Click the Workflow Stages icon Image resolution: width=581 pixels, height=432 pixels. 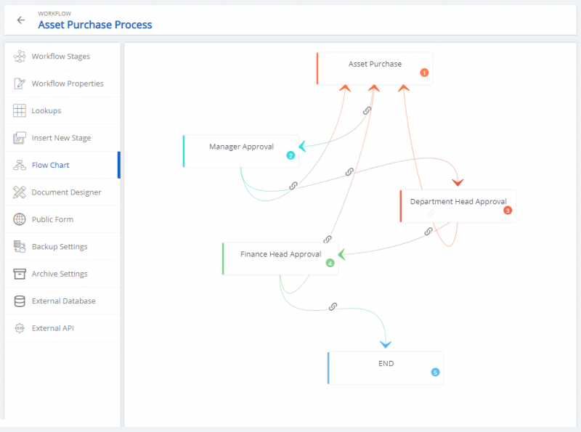tap(18, 56)
